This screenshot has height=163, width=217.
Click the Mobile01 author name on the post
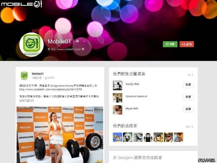pos(38,74)
